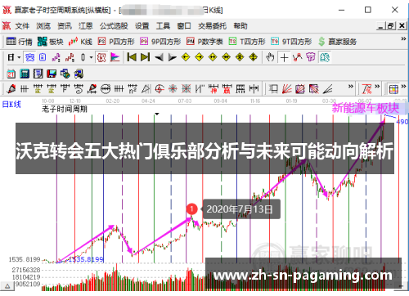The height and width of the screenshot is (296, 409).
Task: Click the yellow diamond left-arrow icon
Action: 186,57
